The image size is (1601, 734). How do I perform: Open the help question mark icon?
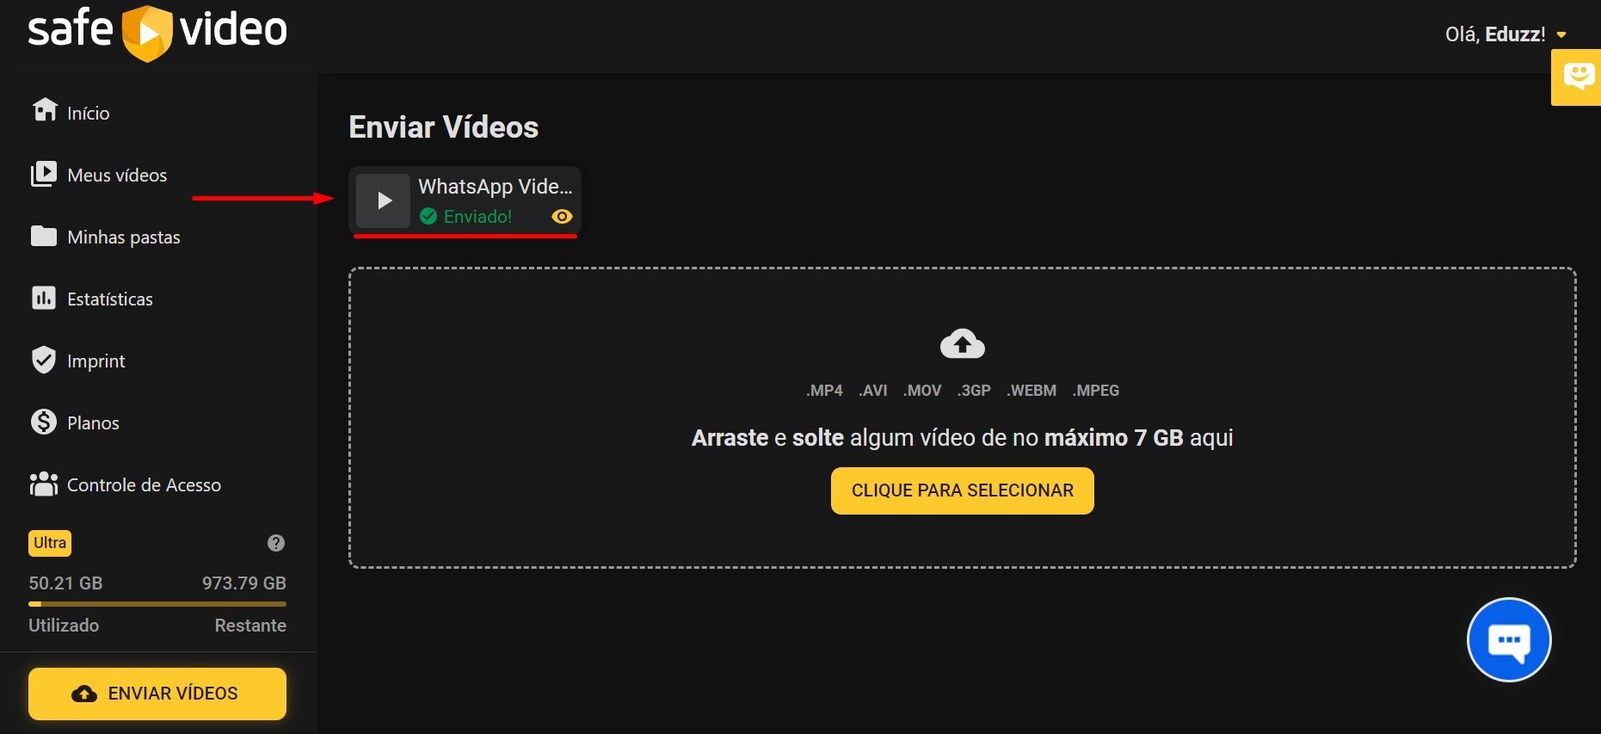click(276, 543)
